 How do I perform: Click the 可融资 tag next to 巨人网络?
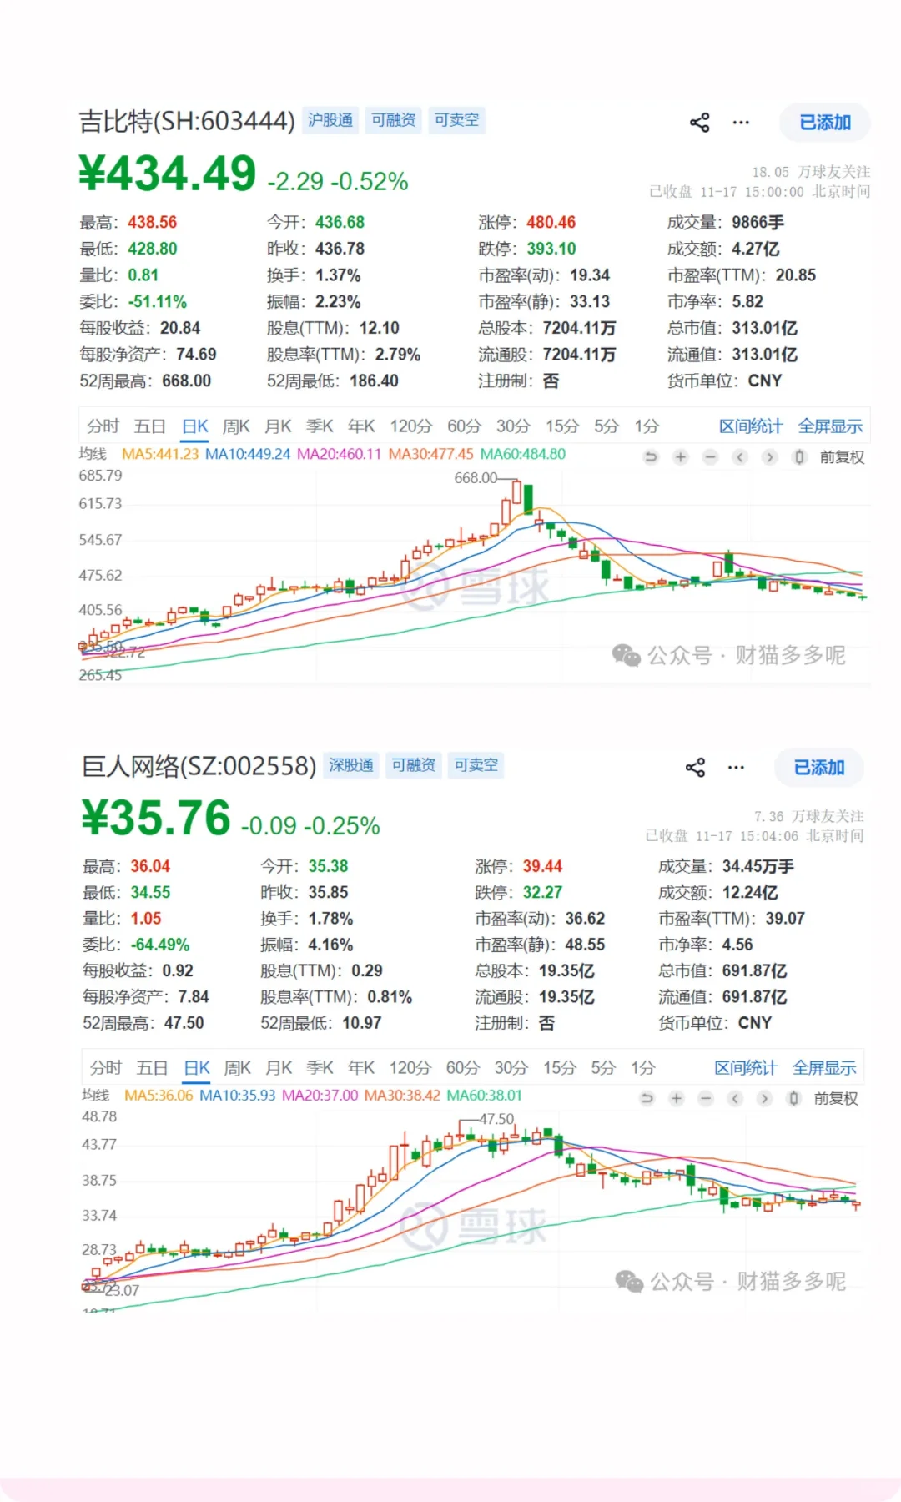tap(414, 765)
